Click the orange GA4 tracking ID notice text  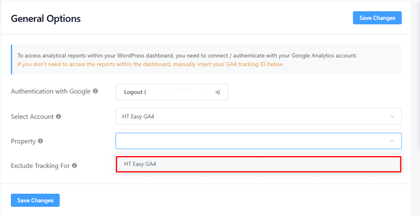pos(150,65)
